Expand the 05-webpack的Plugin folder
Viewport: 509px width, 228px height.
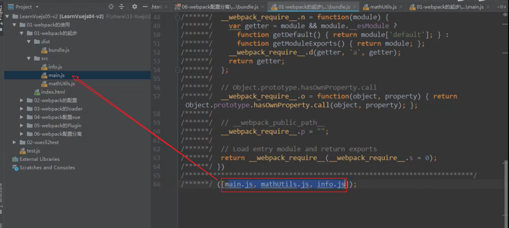point(21,126)
